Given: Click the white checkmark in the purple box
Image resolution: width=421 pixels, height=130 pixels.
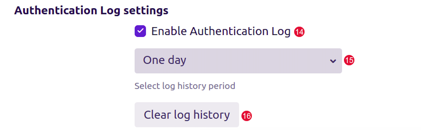Looking at the screenshot, I should click(140, 31).
